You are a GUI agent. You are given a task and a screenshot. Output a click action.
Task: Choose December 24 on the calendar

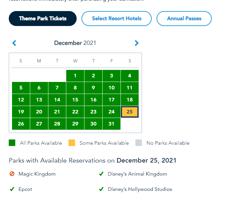pyautogui.click(x=111, y=112)
